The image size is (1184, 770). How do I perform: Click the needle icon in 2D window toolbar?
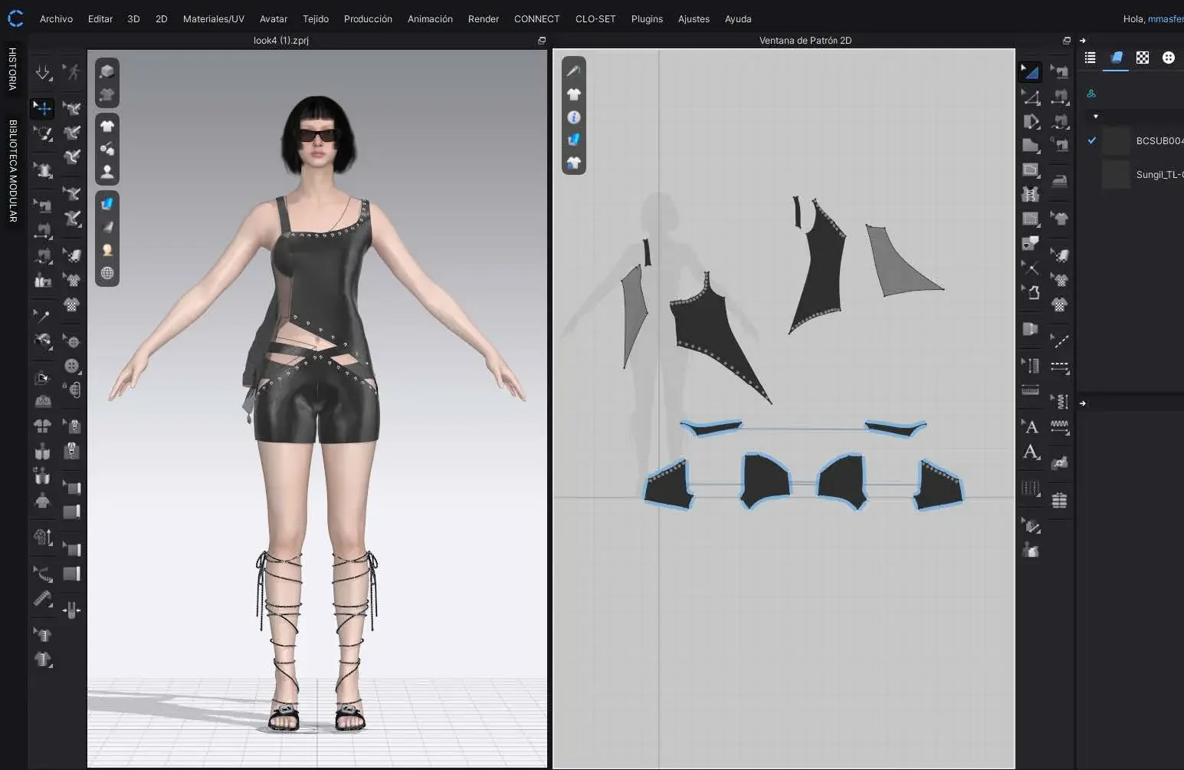(574, 71)
